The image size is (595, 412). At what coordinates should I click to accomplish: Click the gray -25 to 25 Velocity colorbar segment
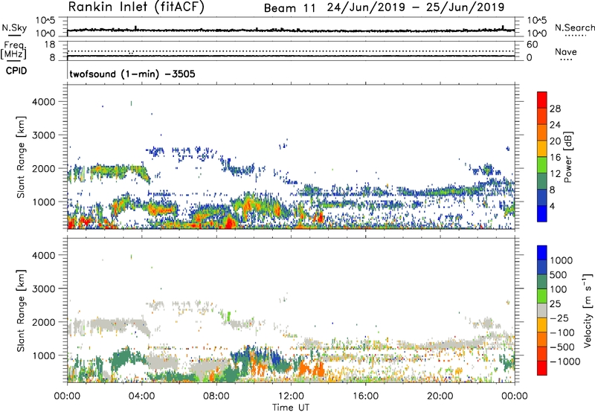542,310
